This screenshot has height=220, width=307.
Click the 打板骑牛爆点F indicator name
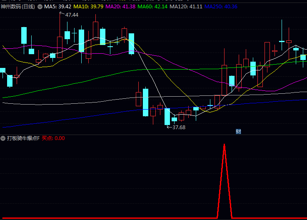tap(23, 138)
